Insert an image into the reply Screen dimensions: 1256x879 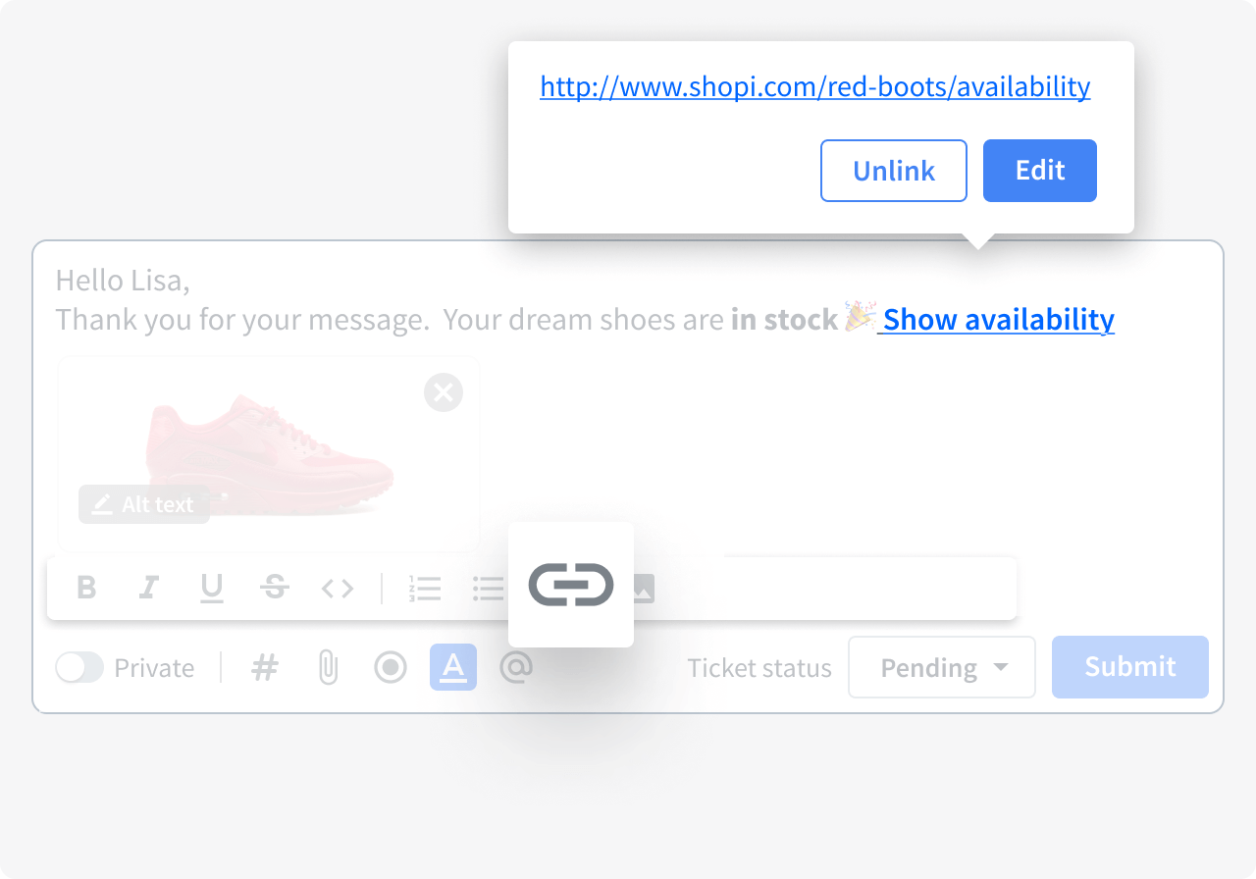coord(643,587)
